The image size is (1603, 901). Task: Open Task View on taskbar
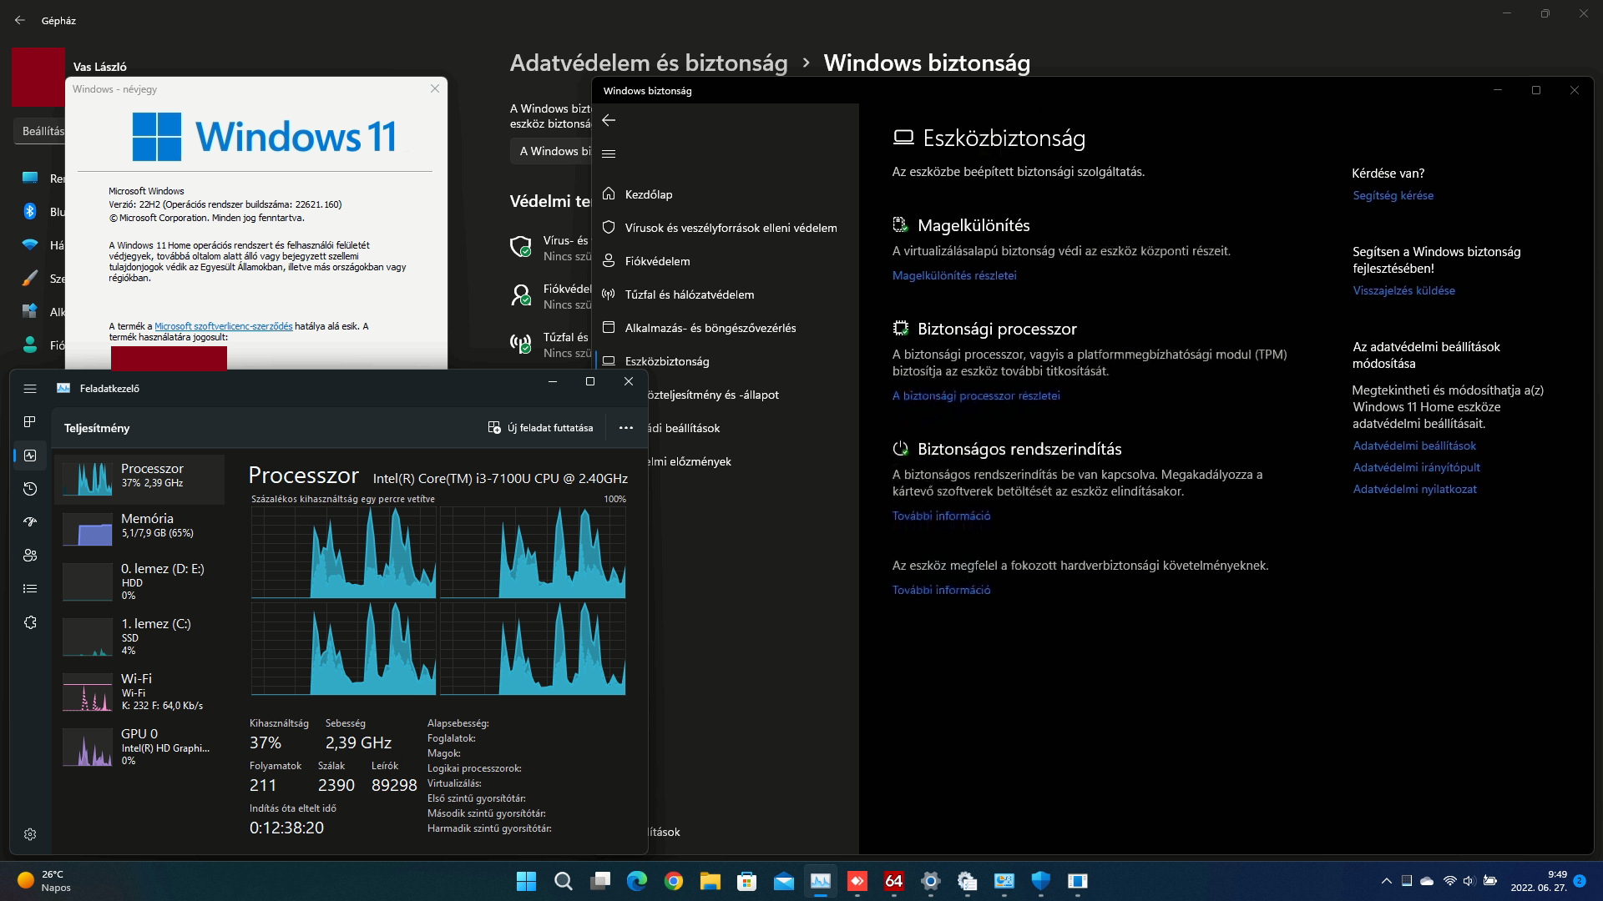coord(600,881)
